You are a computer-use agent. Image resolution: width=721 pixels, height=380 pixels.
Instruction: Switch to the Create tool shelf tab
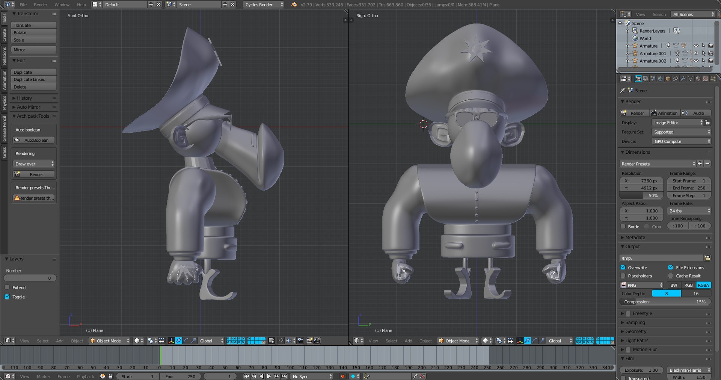[x=4, y=35]
